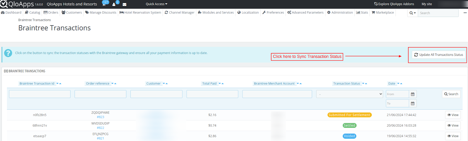Focus the Order reference filter field

click(100, 94)
